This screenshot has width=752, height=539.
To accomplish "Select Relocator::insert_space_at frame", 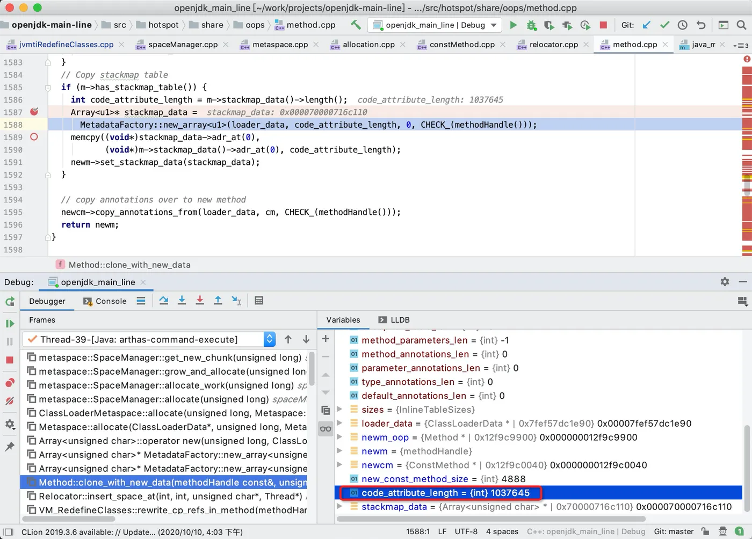I will click(165, 496).
